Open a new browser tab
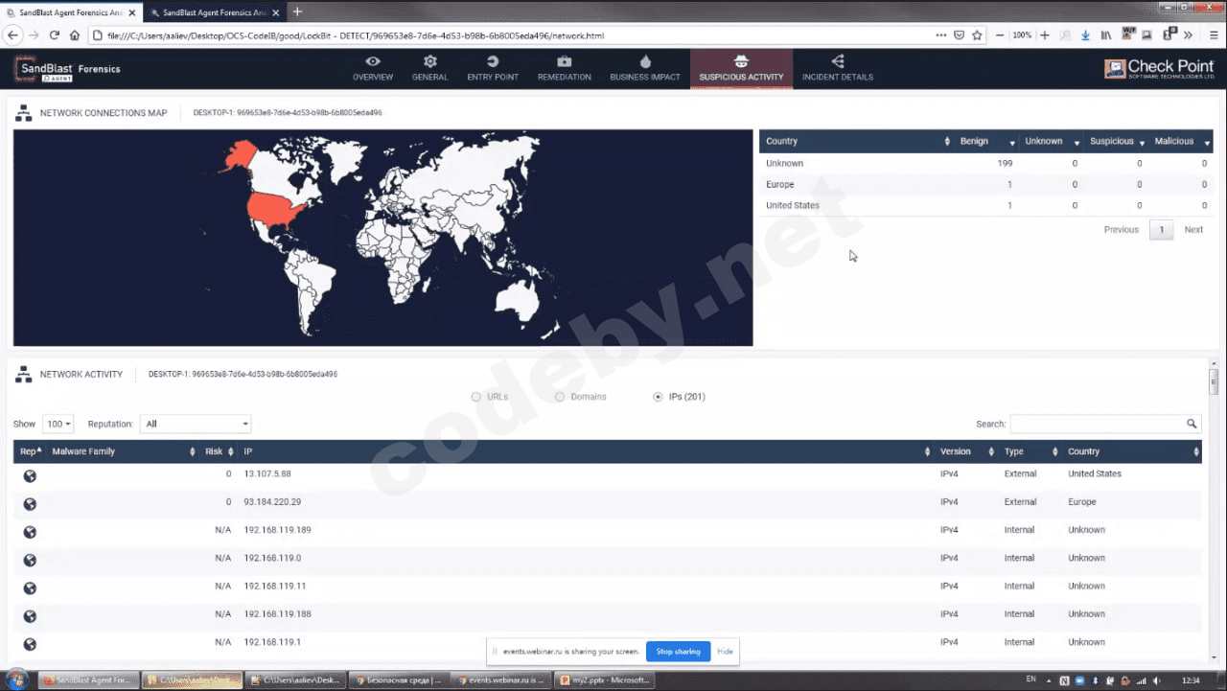The height and width of the screenshot is (691, 1227). [297, 12]
